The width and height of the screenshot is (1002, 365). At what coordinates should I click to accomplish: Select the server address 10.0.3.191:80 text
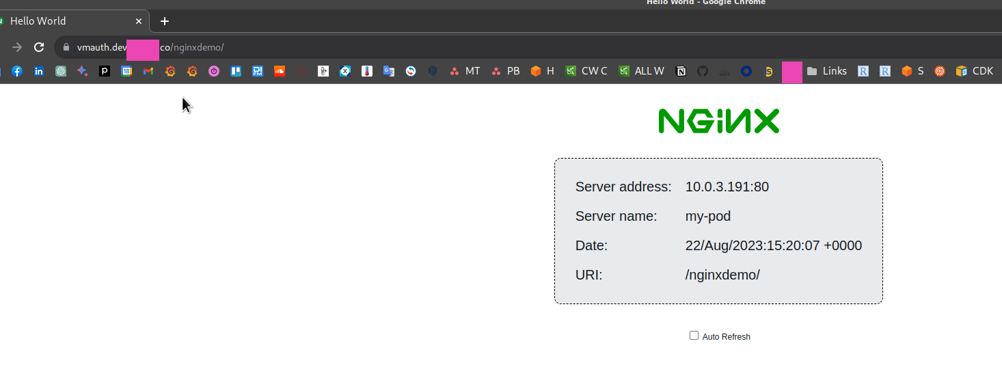(x=727, y=187)
